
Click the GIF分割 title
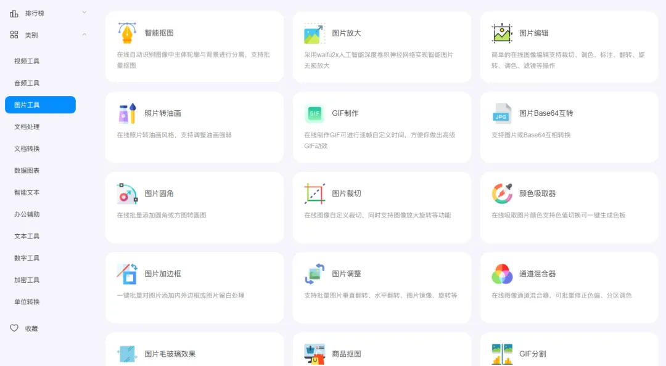[533, 354]
